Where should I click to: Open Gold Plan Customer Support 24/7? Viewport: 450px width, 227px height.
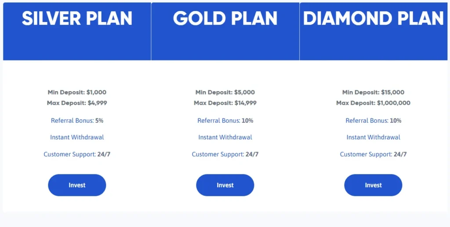225,154
